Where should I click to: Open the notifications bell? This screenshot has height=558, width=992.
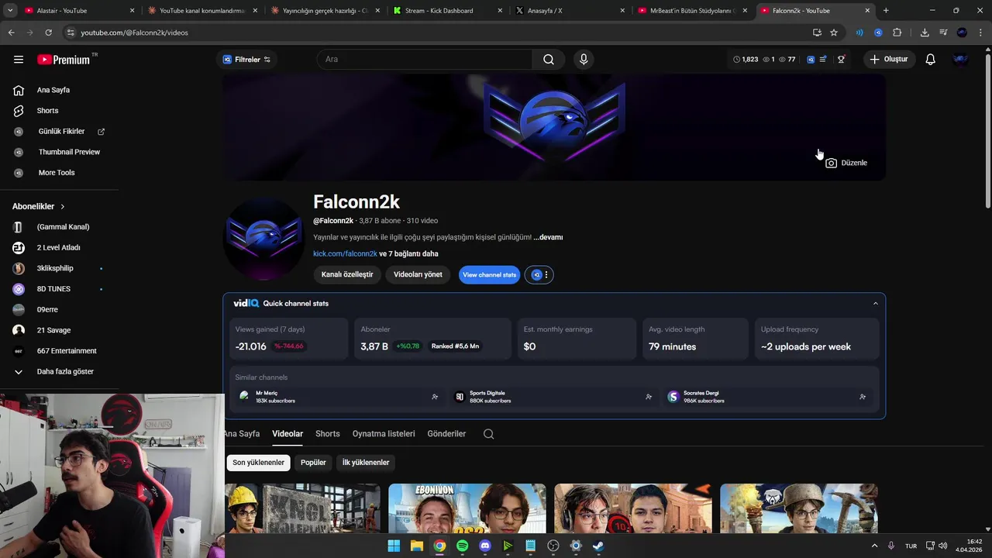(x=931, y=60)
